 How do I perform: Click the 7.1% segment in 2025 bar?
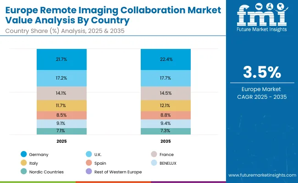tap(61, 131)
